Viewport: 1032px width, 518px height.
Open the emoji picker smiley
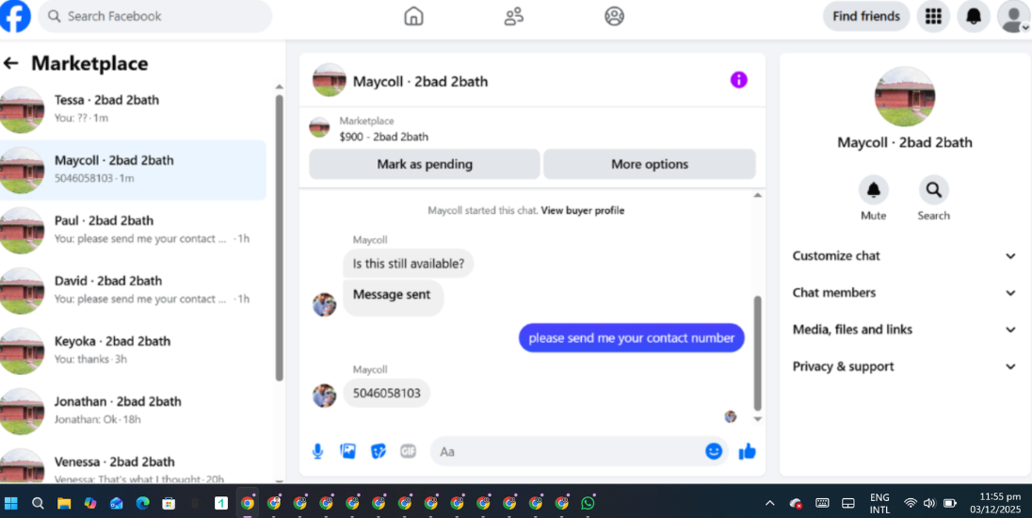click(714, 451)
